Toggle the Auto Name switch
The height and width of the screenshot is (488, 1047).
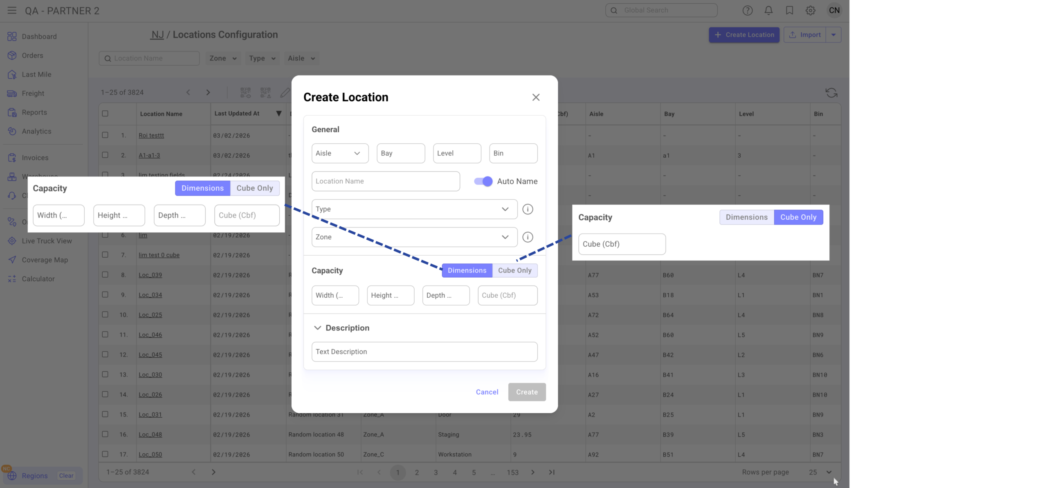(483, 181)
